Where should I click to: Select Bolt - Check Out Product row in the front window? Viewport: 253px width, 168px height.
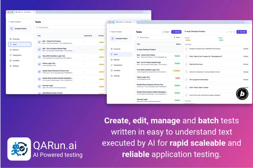tap(159, 56)
